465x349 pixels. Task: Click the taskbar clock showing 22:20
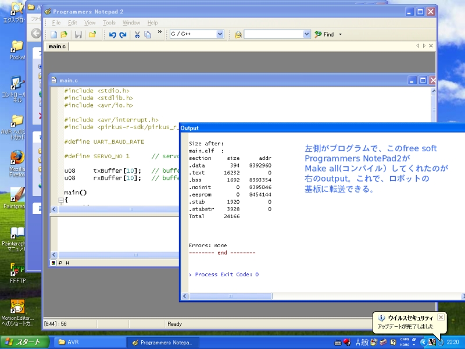tap(453, 342)
